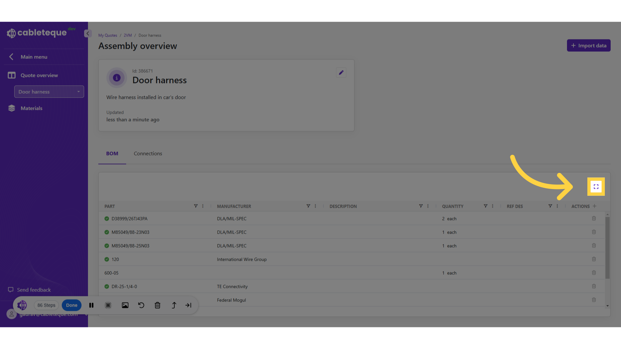
Task: Add column with ACTIONS plus icon
Action: 594,206
